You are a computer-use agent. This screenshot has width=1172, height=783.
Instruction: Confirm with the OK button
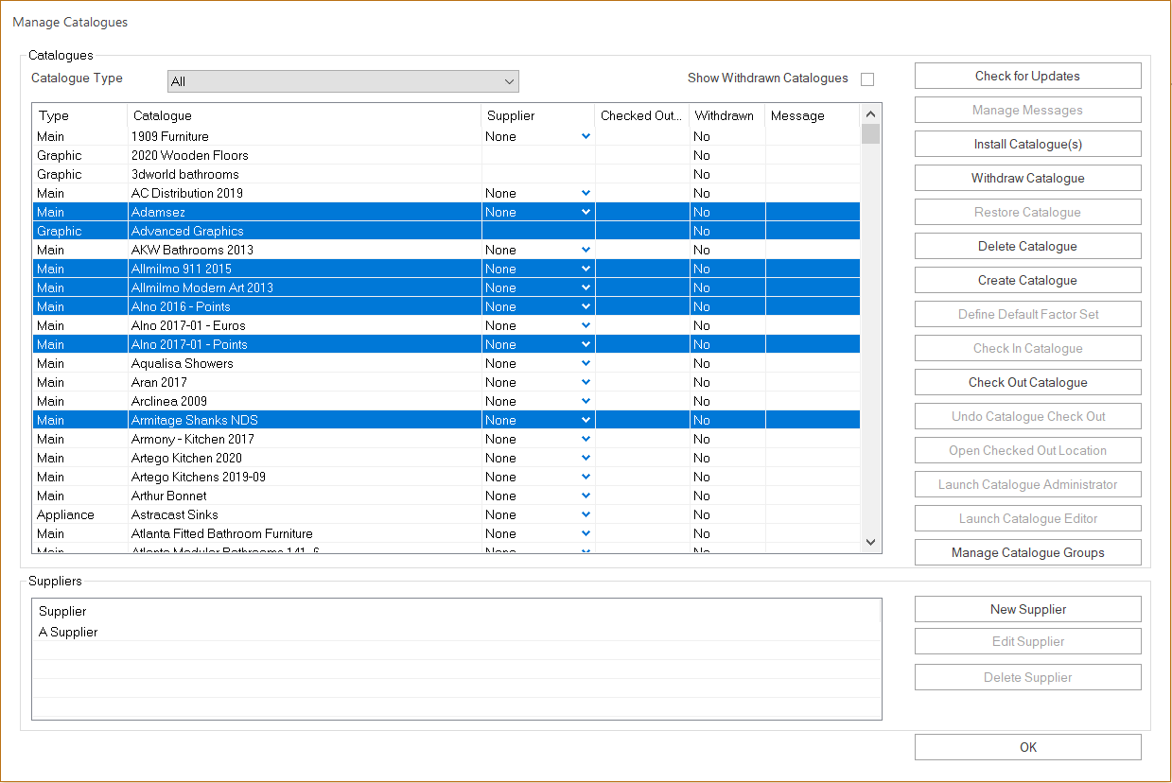coord(1027,747)
